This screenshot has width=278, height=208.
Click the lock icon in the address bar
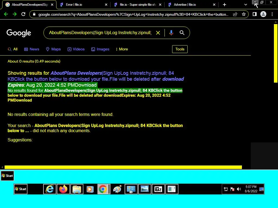point(34,14)
